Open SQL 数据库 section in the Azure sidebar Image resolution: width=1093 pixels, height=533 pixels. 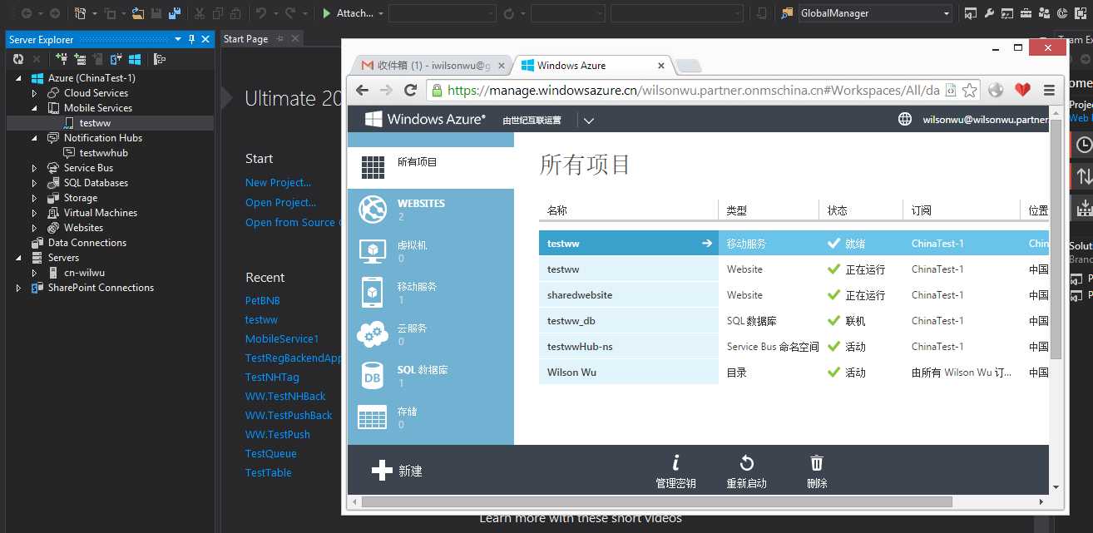430,376
